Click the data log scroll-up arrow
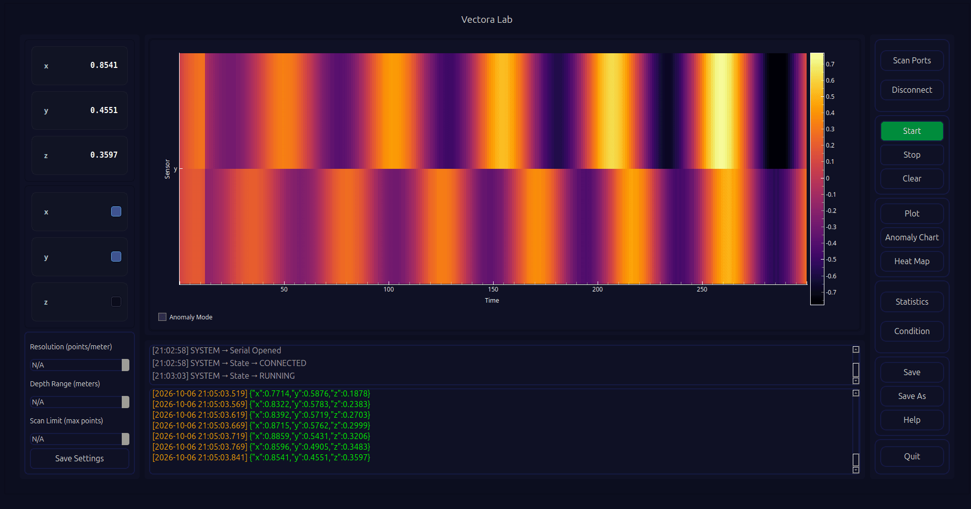Viewport: 971px width, 509px height. [856, 393]
